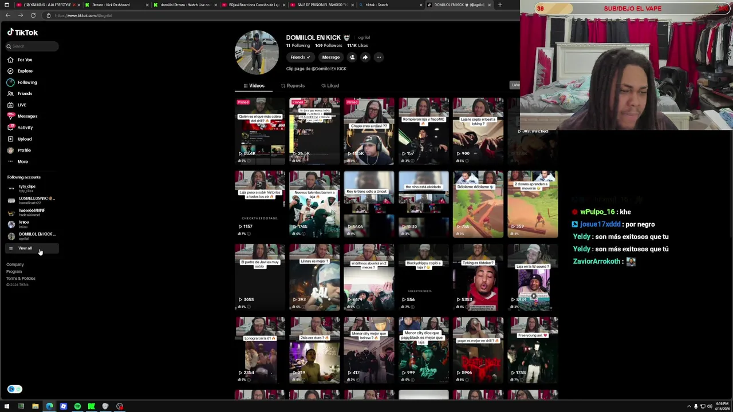Go back in the browser
The image size is (733, 412).
point(7,15)
